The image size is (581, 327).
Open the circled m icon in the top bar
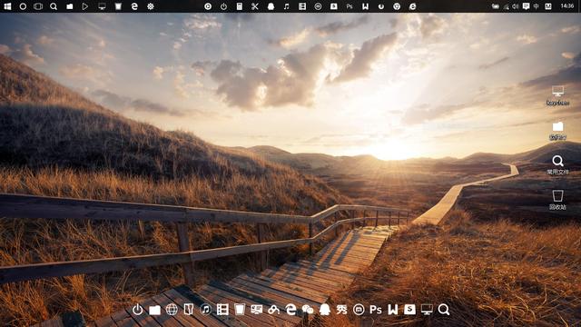[x=318, y=6]
